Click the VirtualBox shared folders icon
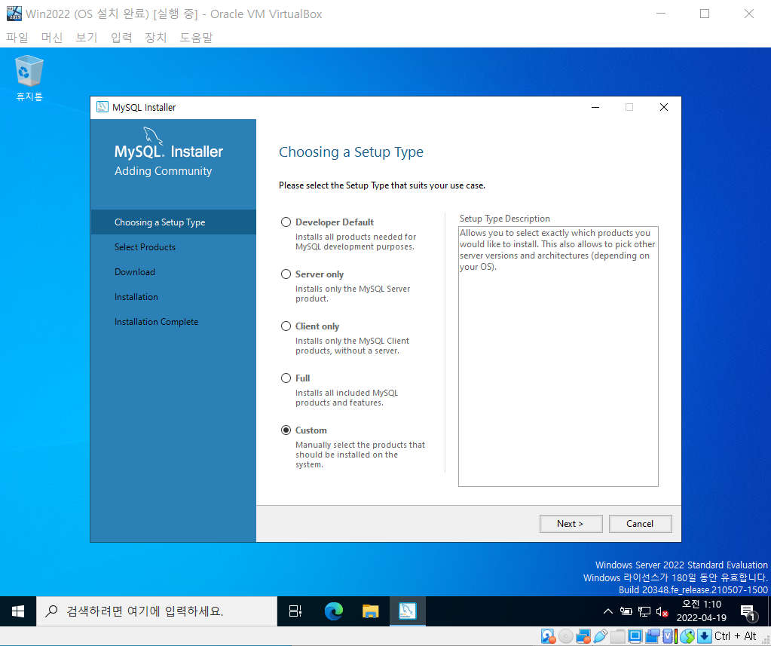Screen dimensions: 771x646 click(x=618, y=636)
